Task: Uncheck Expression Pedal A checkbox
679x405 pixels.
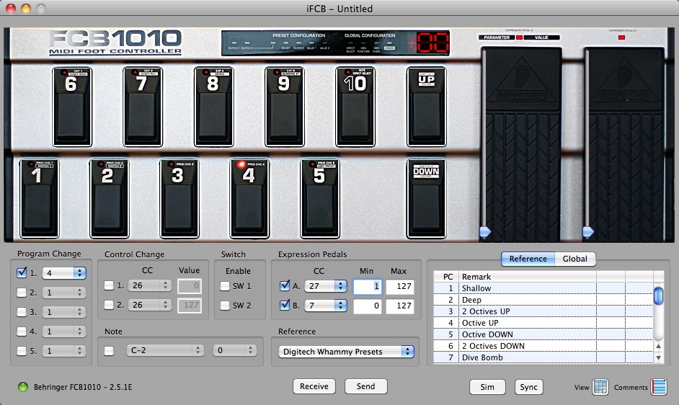Action: (285, 285)
